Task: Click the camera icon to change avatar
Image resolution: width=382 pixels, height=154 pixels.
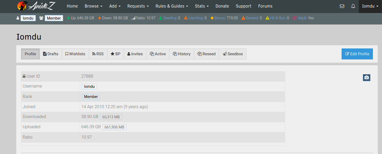Action: (x=367, y=78)
